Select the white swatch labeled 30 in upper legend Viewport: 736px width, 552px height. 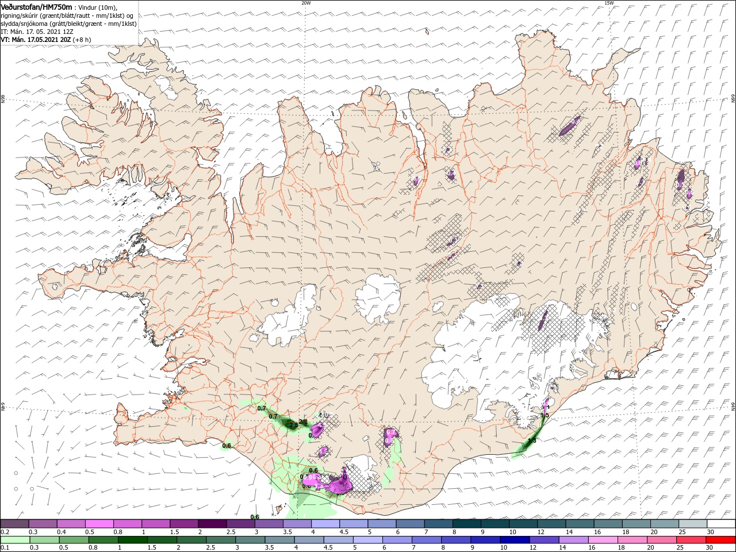(720, 524)
